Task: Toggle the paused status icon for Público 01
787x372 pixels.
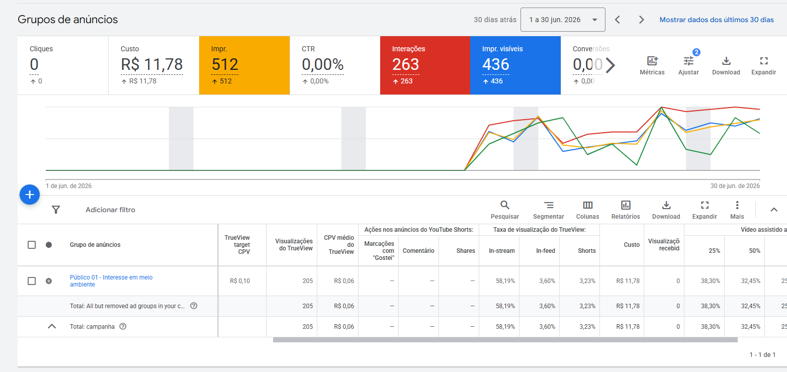Action: point(49,281)
